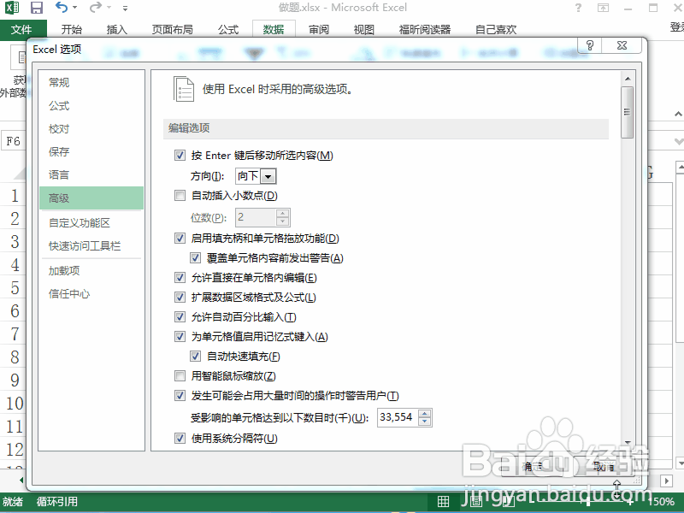Viewport: 684px width, 513px height.
Task: Switch to the 开始 ribbon tab
Action: point(72,29)
